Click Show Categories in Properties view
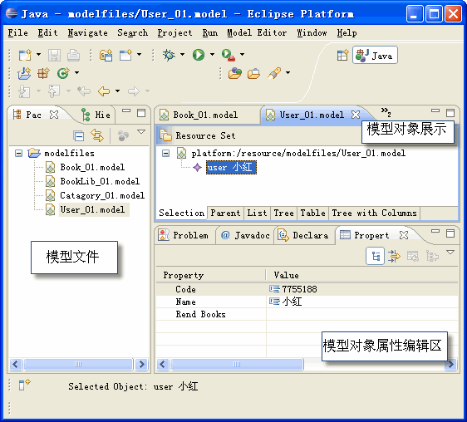 (x=376, y=256)
